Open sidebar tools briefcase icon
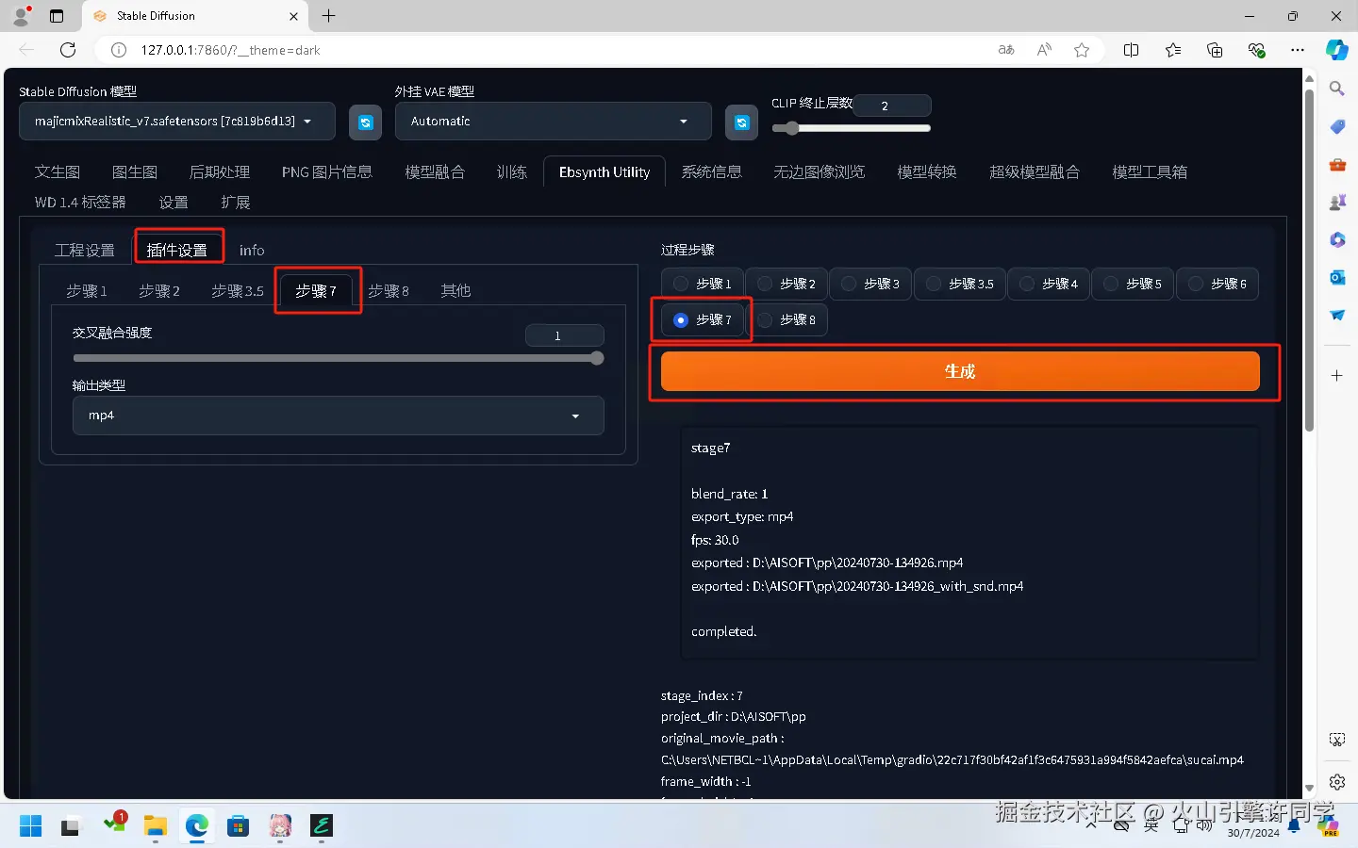The height and width of the screenshot is (848, 1358). [1336, 164]
